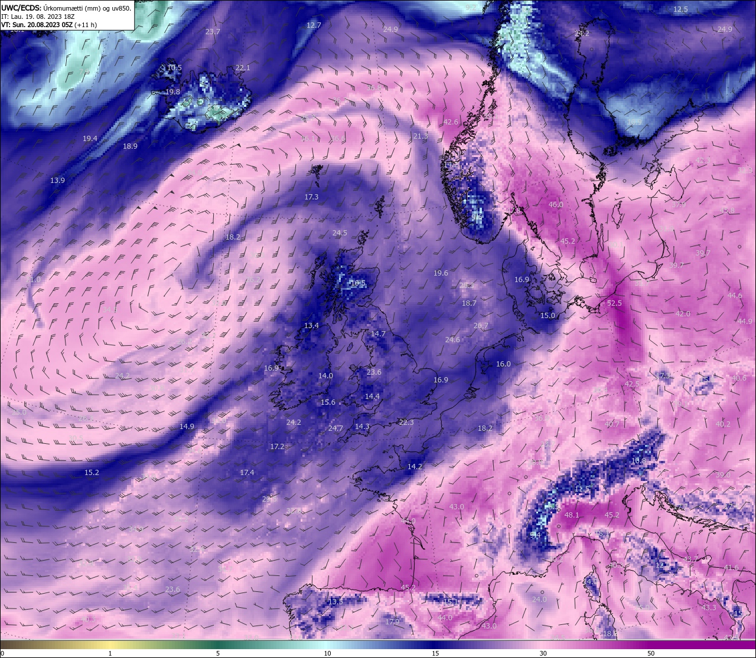Click the '10' label on the color scale
The image size is (756, 658).
click(x=327, y=653)
